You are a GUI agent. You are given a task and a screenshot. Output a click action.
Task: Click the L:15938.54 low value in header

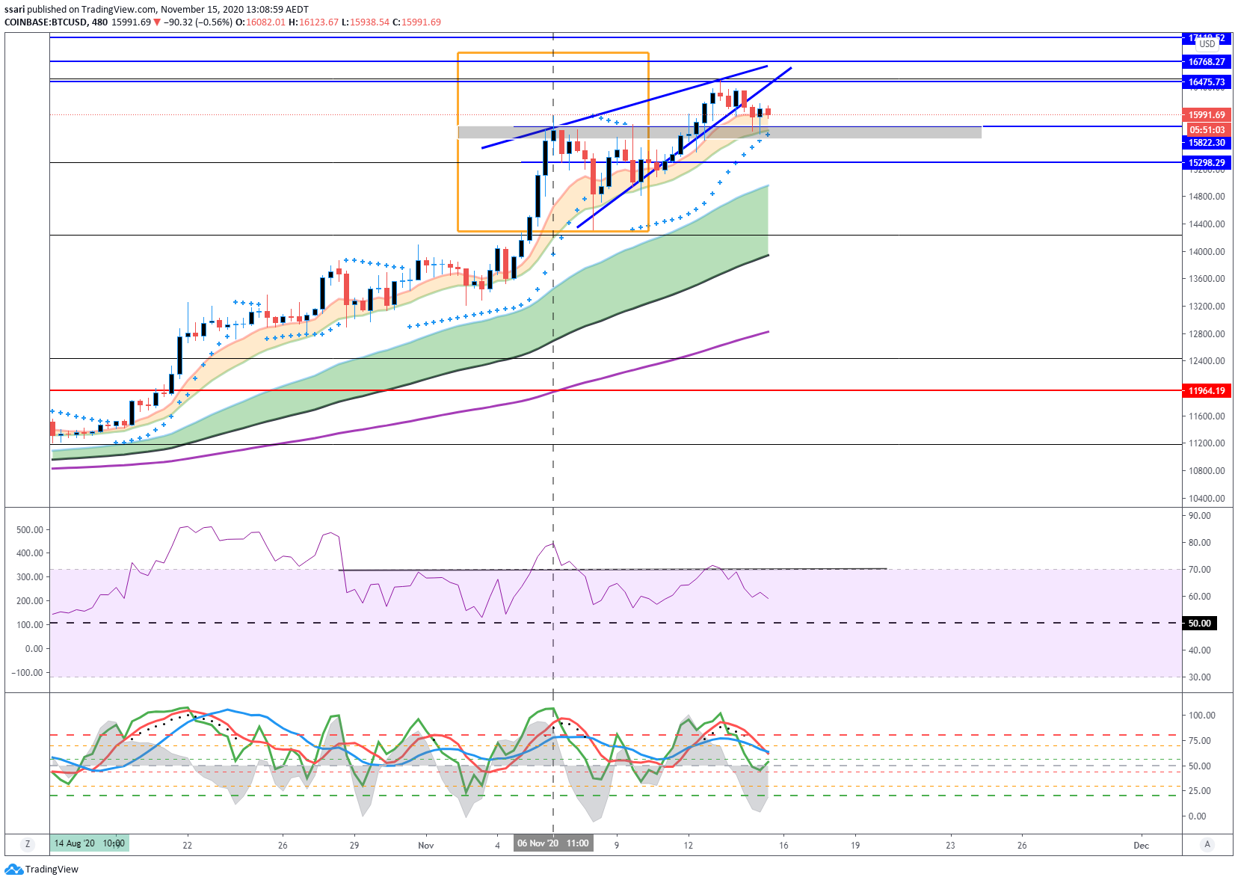366,22
